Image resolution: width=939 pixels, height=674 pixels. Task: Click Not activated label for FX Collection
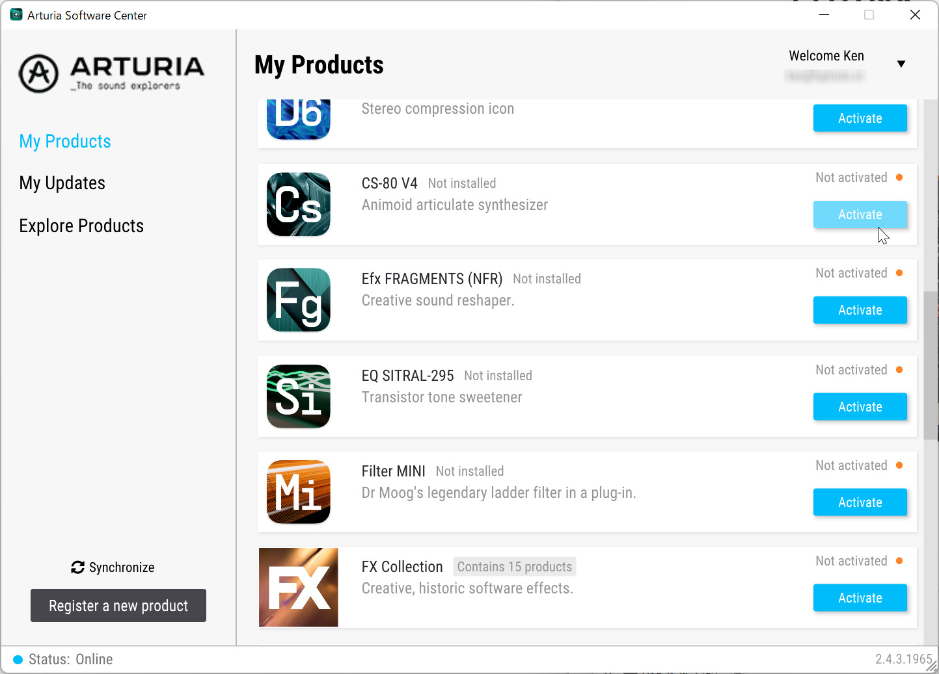pos(851,561)
